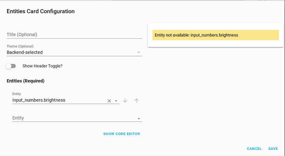Open the Theme dropdown arrow
285x156 pixels.
tap(139, 52)
